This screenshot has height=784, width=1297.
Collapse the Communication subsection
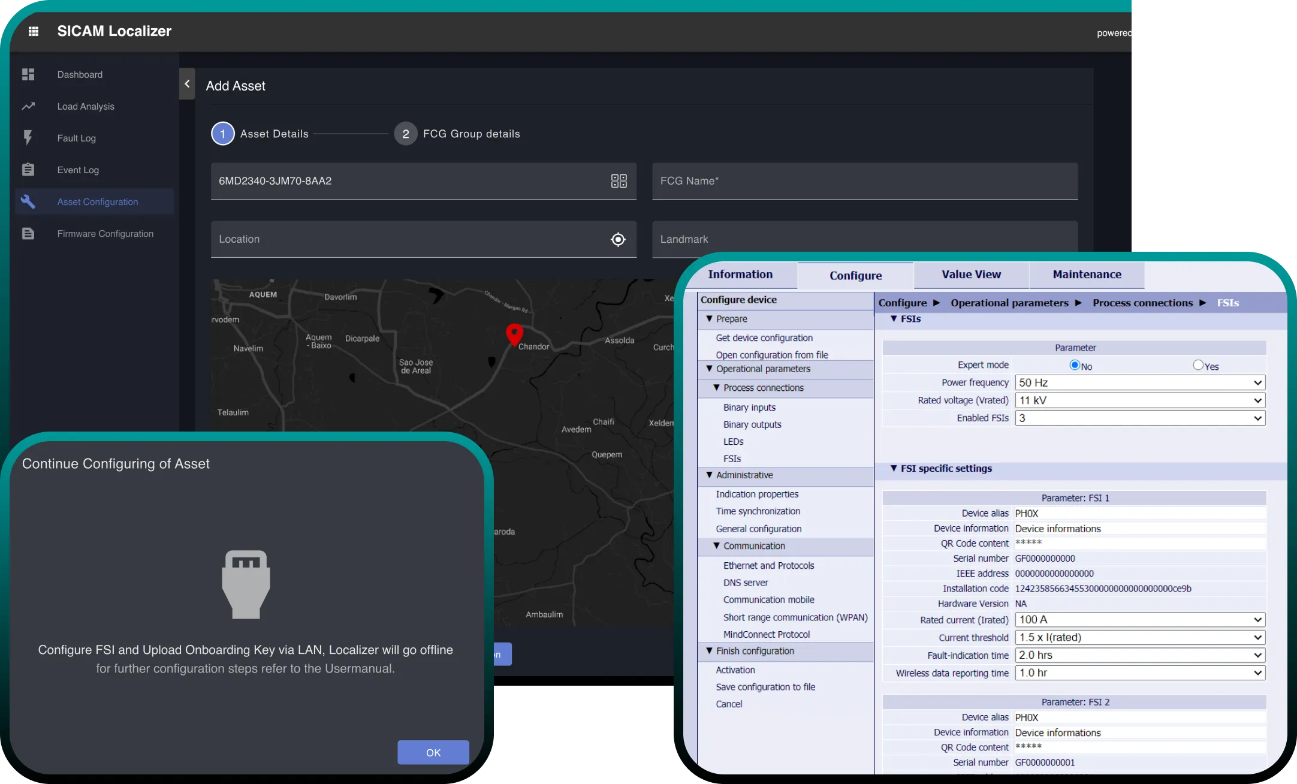coord(716,545)
